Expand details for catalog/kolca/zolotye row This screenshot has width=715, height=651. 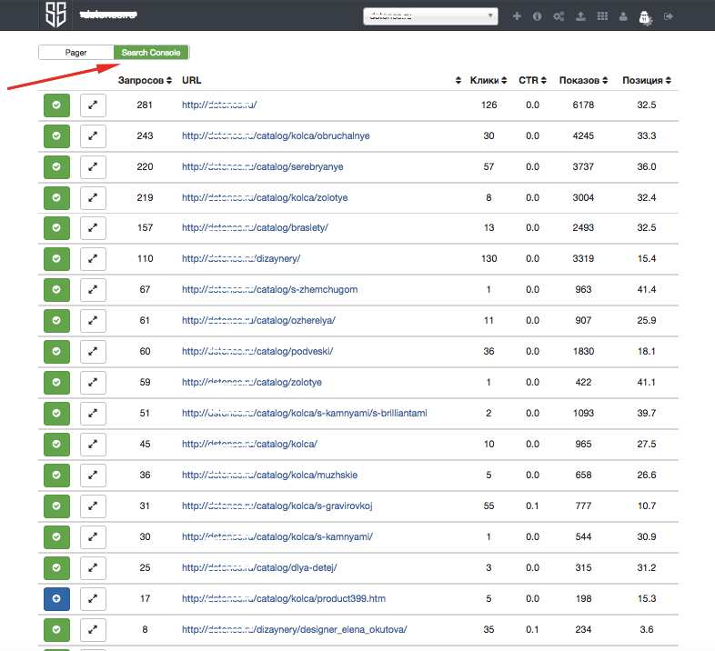[93, 198]
